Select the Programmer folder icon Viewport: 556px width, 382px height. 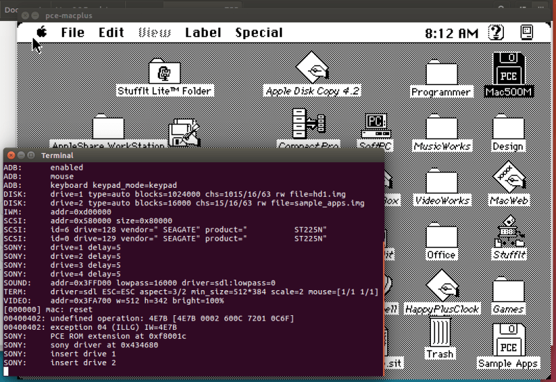coord(441,72)
